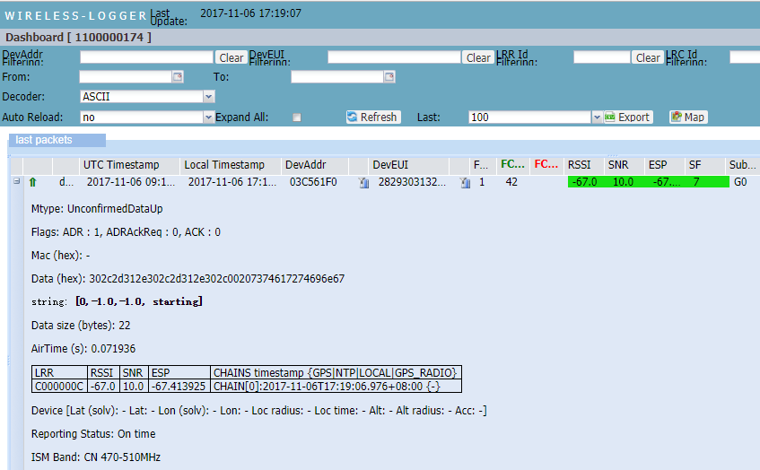The image size is (760, 470).
Task: Click the red FC... column header
Action: (546, 164)
